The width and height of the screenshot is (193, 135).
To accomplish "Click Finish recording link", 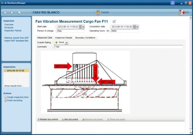I will (x=15, y=100).
